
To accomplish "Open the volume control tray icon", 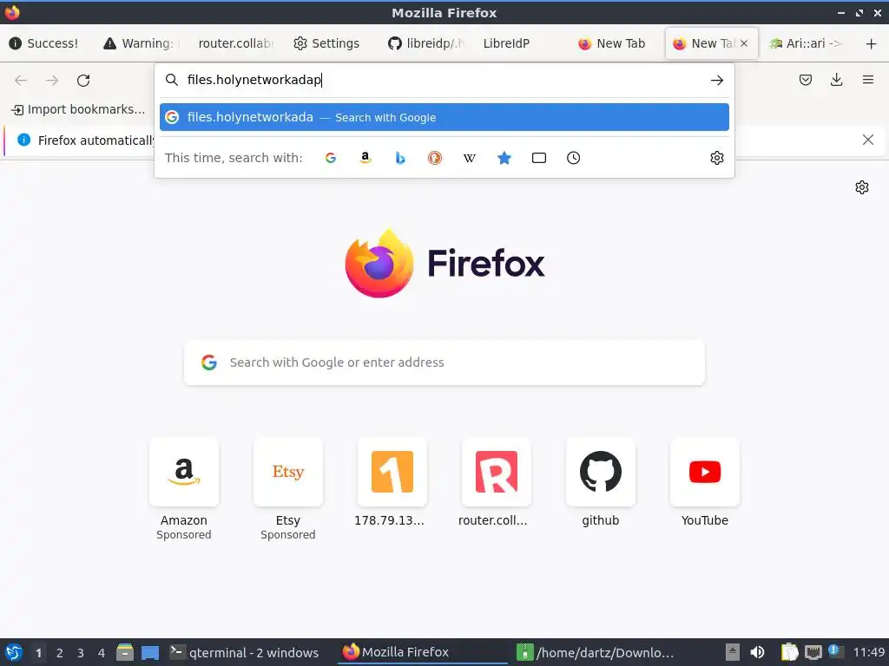I will (x=757, y=652).
